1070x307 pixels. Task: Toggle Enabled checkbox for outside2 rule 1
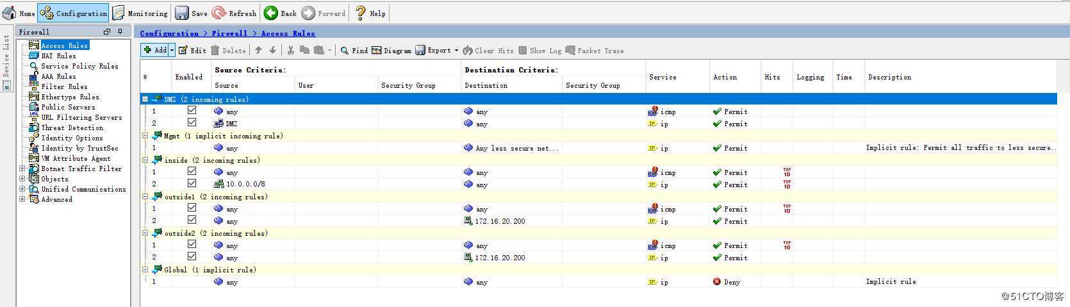click(192, 244)
